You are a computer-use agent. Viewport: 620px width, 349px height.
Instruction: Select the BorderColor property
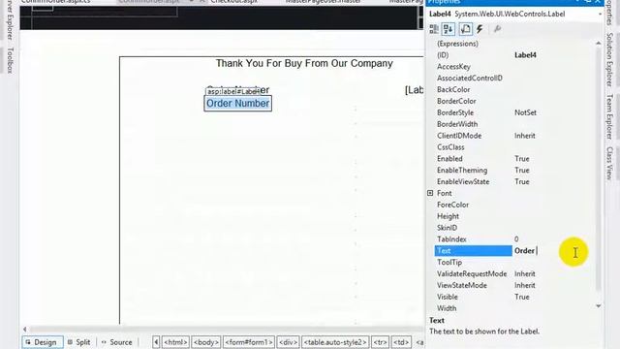click(456, 101)
